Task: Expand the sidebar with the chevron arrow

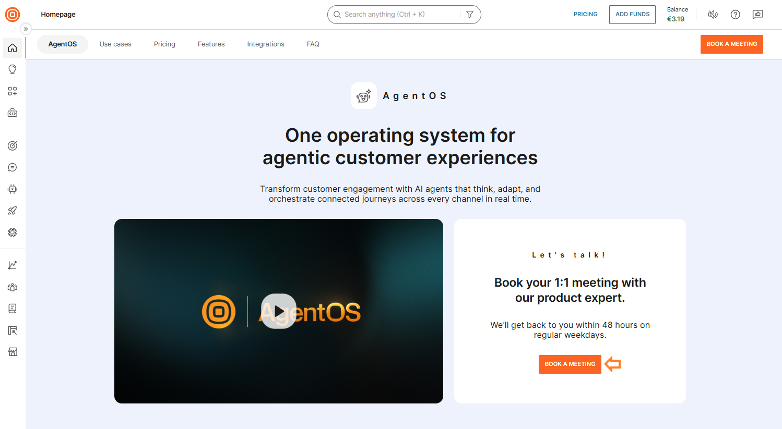Action: click(26, 29)
